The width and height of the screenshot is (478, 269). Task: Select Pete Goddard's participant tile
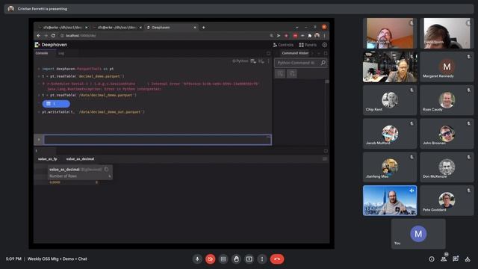pyautogui.click(x=447, y=200)
